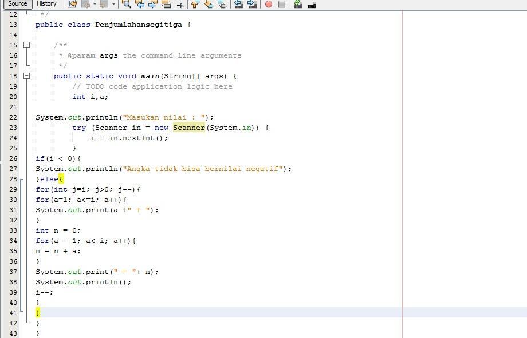Switch to the Source view tab
Viewport: 527px width, 338px height.
(18, 3)
